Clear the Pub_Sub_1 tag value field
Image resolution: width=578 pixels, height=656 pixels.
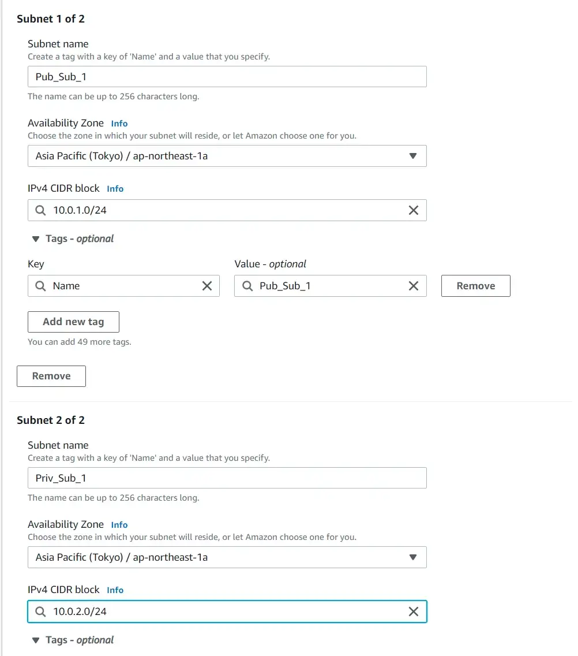click(x=414, y=286)
